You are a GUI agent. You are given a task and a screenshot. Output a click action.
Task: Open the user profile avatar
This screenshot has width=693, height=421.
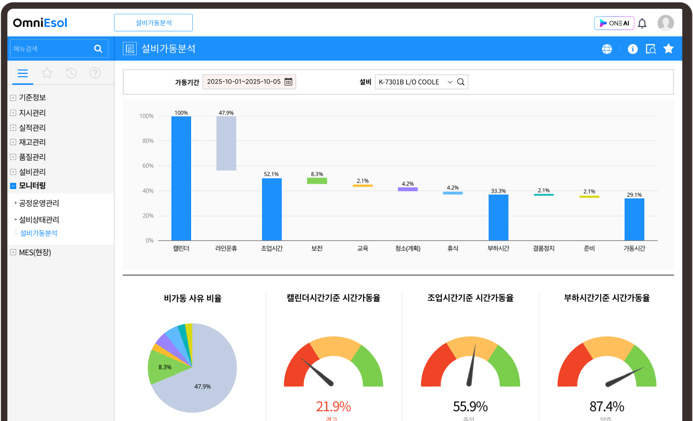[x=666, y=23]
